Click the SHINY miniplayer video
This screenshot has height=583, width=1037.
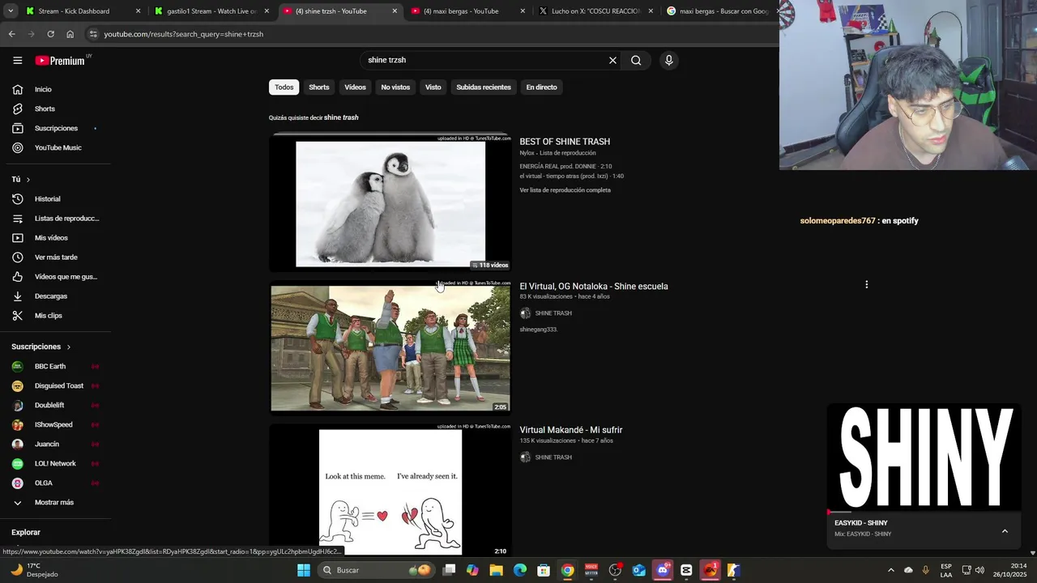pyautogui.click(x=924, y=457)
